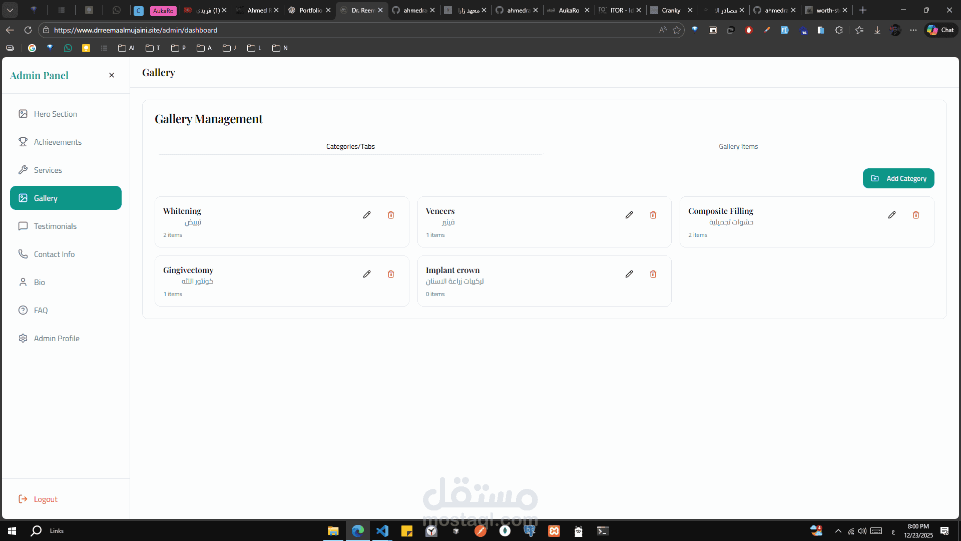Click the Add Category button
The width and height of the screenshot is (961, 541).
pos(898,178)
